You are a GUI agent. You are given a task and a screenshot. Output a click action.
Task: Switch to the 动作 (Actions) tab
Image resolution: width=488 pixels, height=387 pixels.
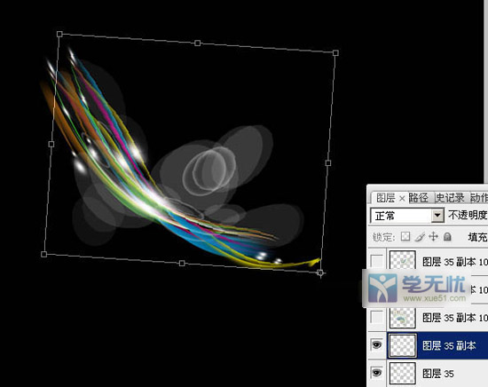(x=478, y=198)
